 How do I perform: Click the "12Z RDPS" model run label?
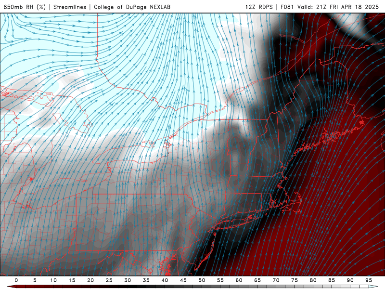click(x=259, y=7)
